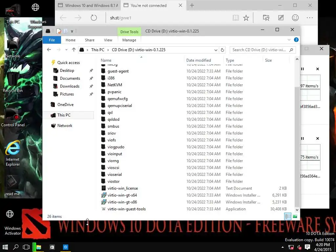Open the This PC desktop icon
The height and width of the screenshot is (252, 336).
pyautogui.click(x=13, y=13)
